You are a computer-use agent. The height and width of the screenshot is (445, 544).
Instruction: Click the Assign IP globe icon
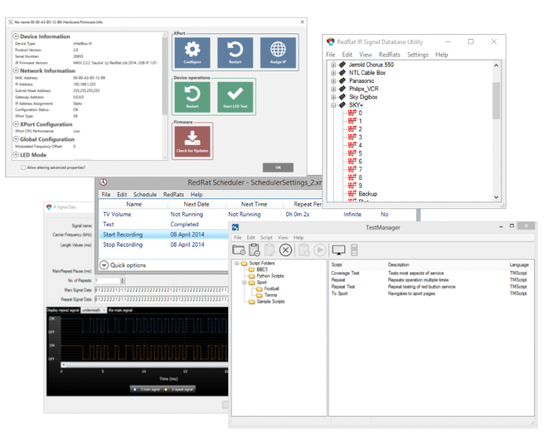278,52
